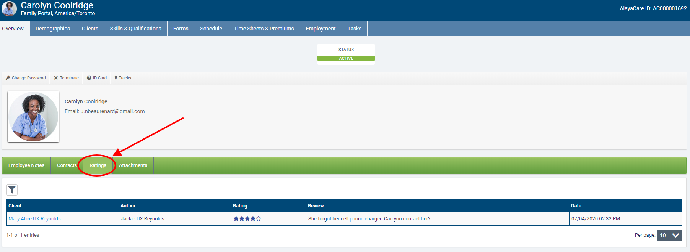Click the Terminate X button

click(x=66, y=78)
